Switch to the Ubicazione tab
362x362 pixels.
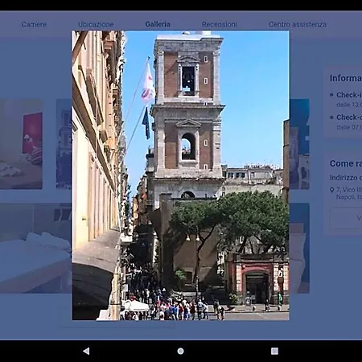pos(96,24)
